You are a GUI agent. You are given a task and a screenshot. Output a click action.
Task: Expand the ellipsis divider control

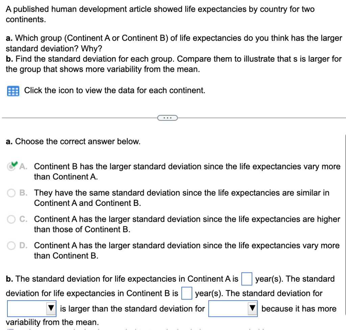(168, 117)
